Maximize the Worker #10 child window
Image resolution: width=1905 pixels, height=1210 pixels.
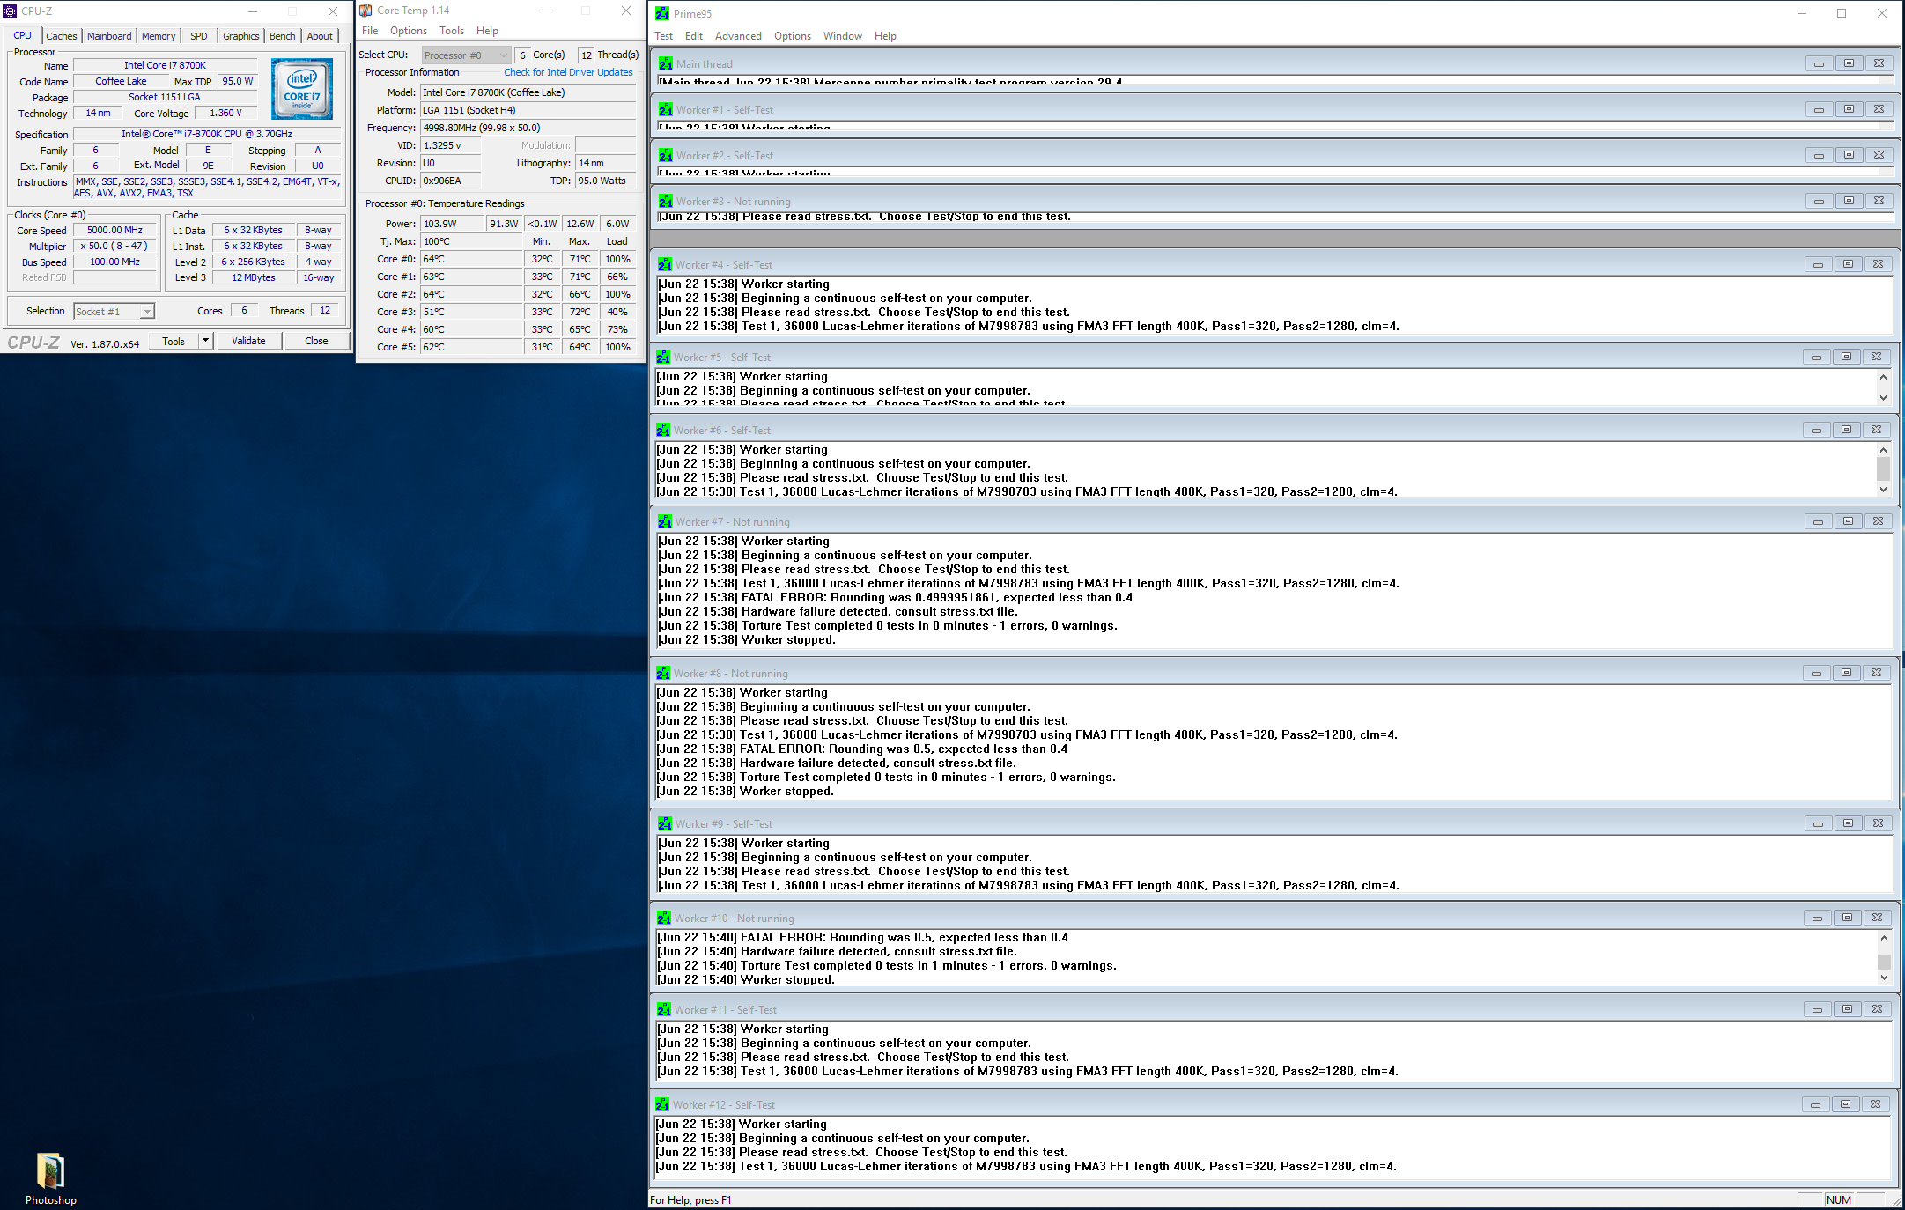coord(1847,918)
